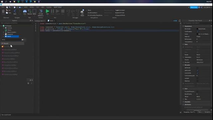The height and width of the screenshot is (120, 213).
Task: Click the Step Into debugger icon
Action: (68, 11)
